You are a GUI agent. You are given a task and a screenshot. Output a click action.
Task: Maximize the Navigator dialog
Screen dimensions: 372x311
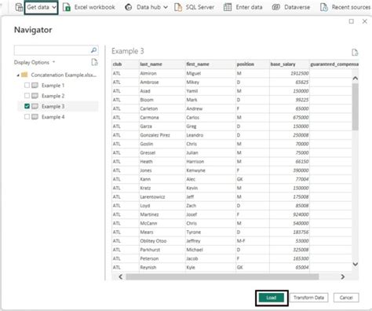point(352,21)
